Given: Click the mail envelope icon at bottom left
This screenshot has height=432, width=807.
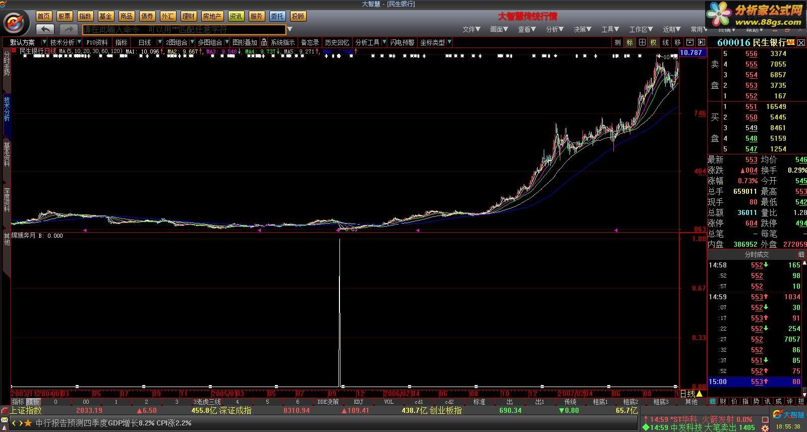Looking at the screenshot, I should coord(5,420).
